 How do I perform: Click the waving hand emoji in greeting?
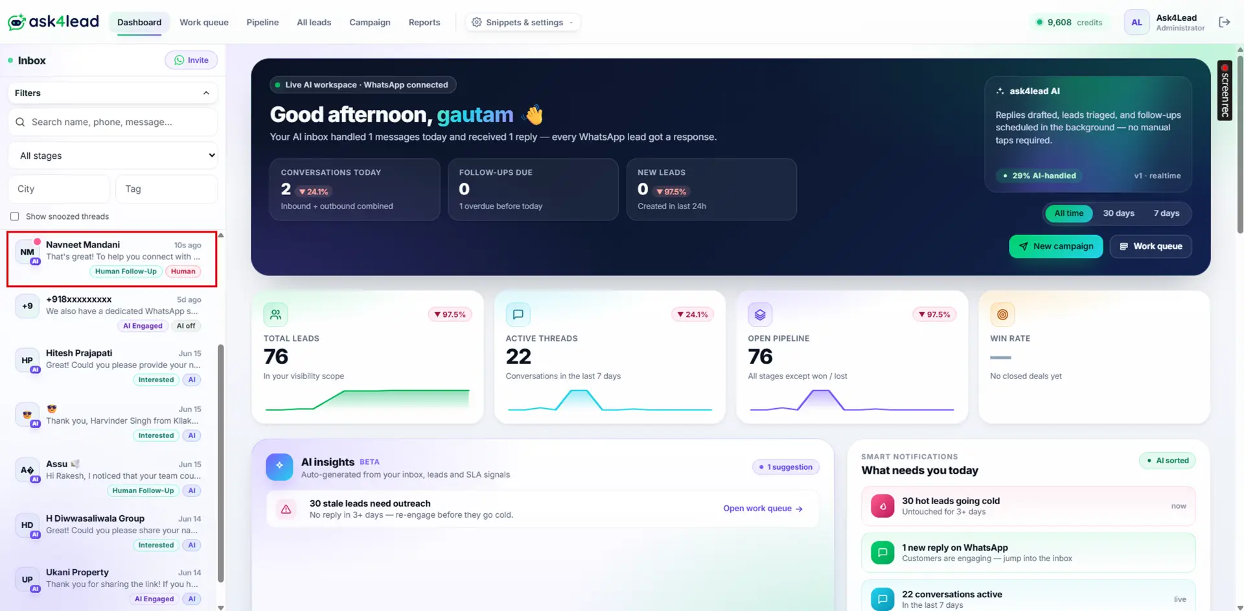tap(534, 115)
